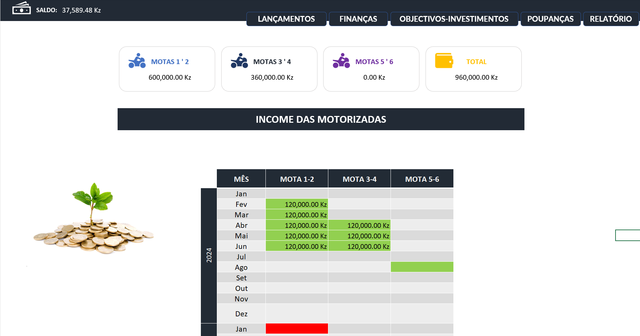Click the Fev 120,000.00 Kz cell under MOTA 1-2
Viewport: 640px width, 336px height.
coord(297,204)
